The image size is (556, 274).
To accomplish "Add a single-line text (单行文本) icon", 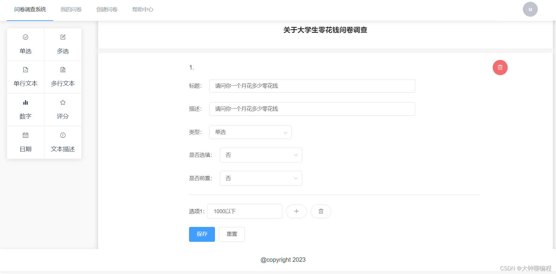I will click(x=26, y=70).
